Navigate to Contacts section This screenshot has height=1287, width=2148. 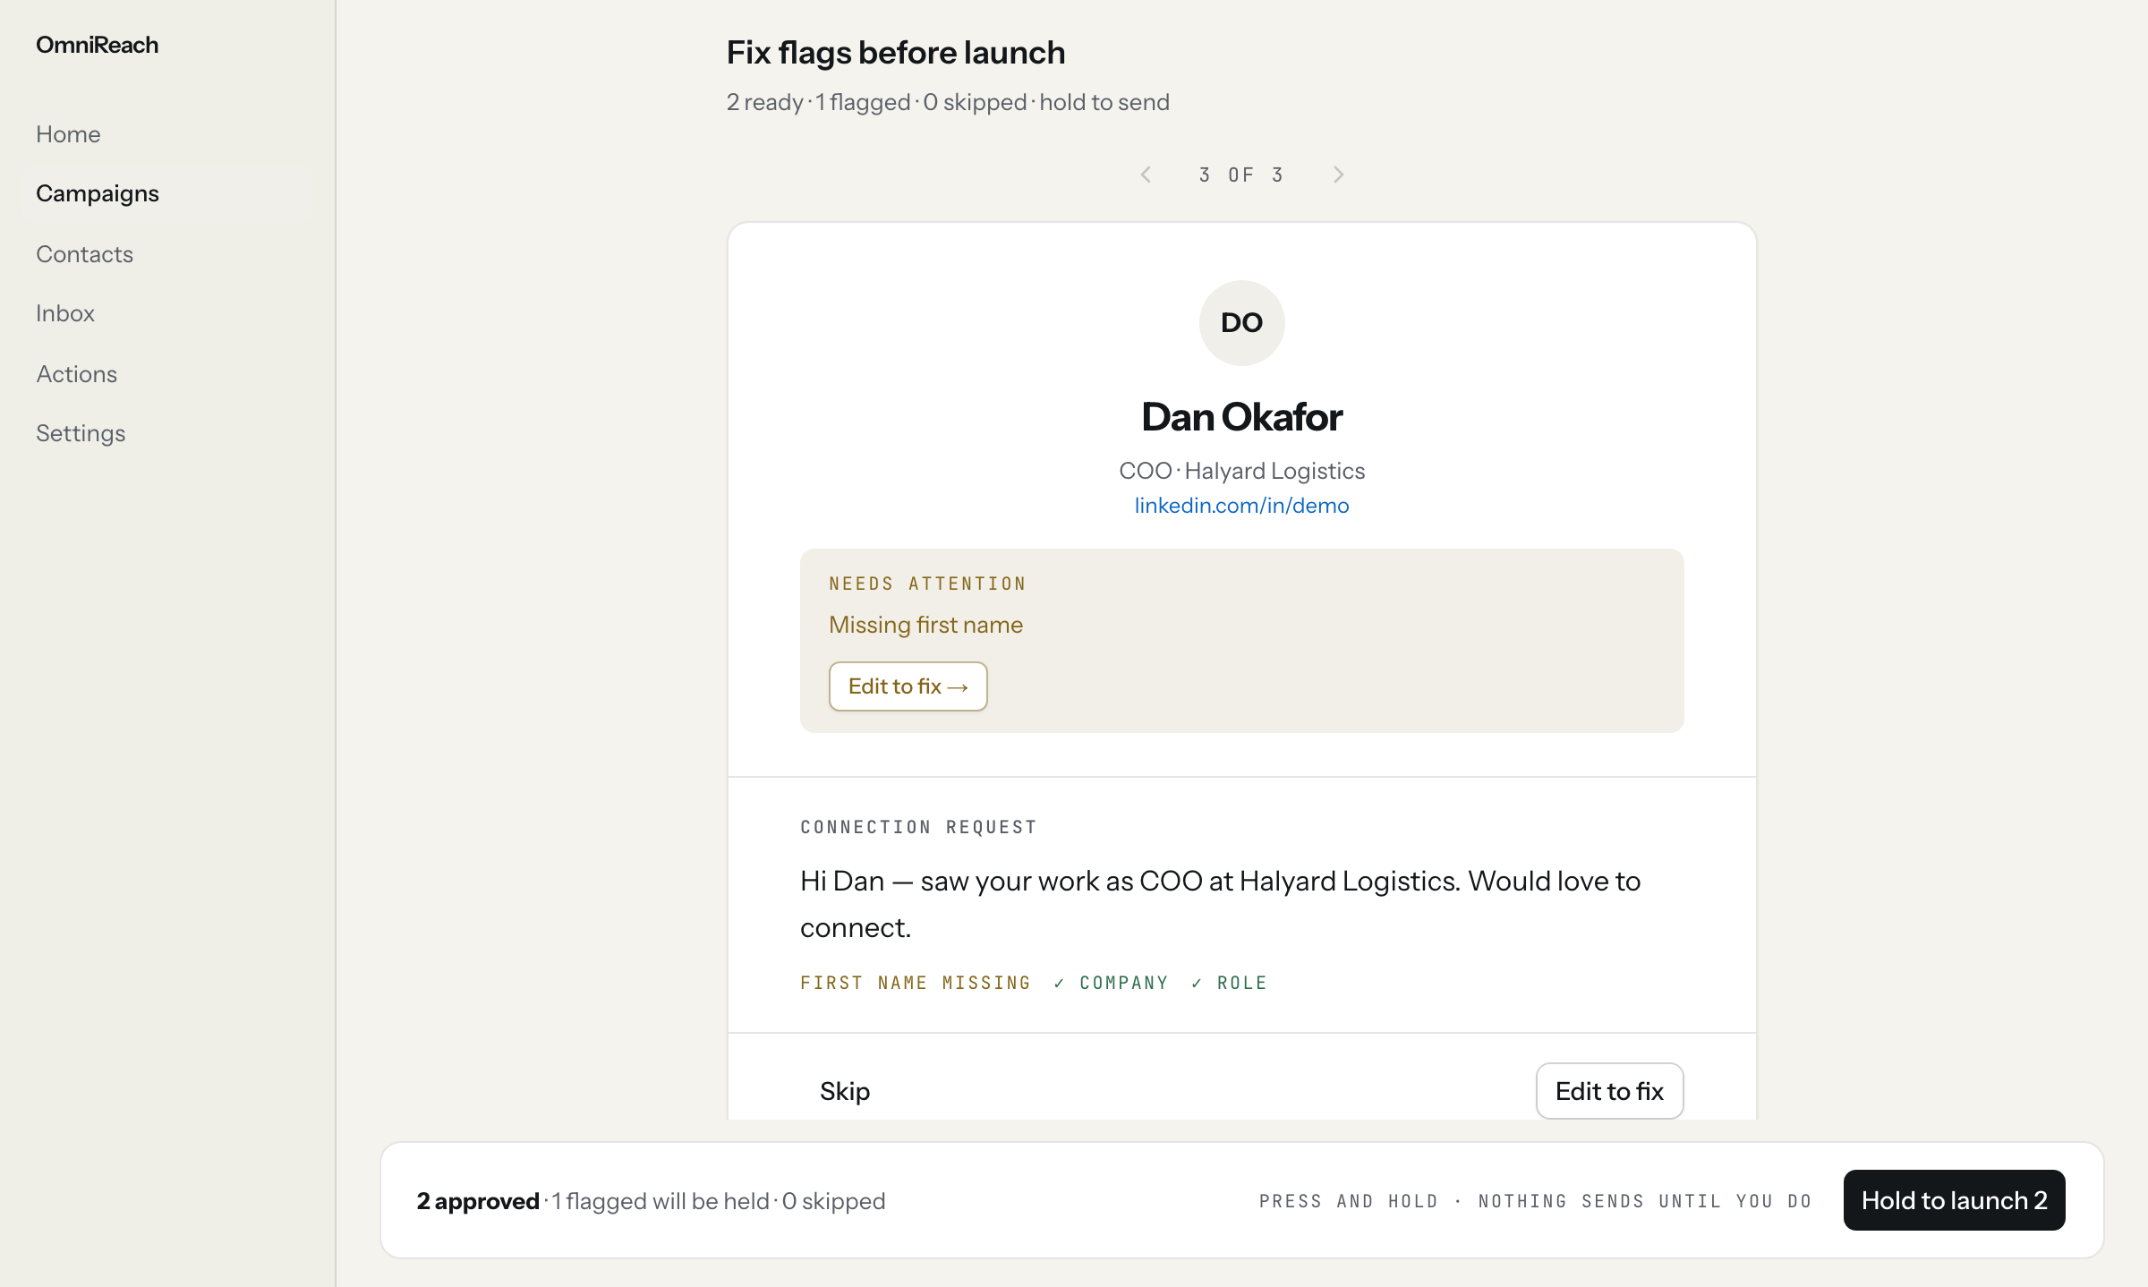(84, 254)
